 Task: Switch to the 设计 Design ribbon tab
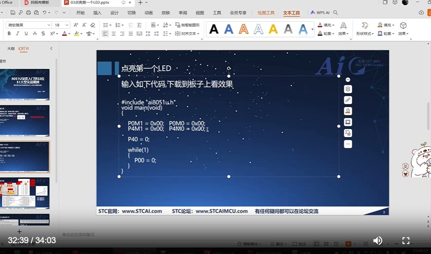point(114,13)
